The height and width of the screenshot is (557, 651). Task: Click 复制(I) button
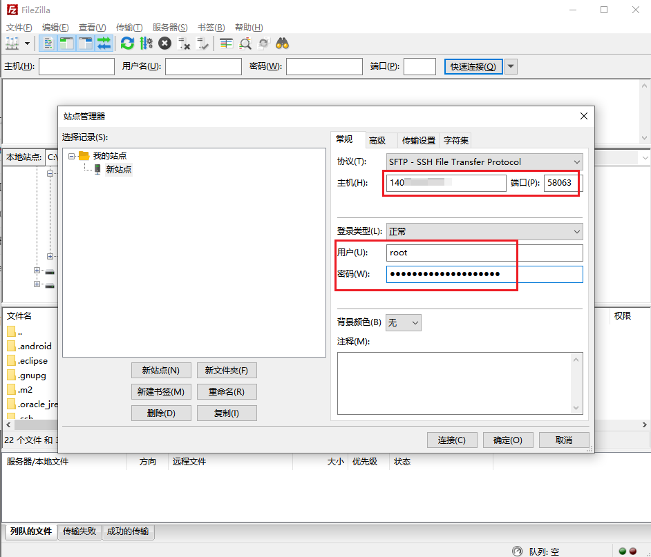point(227,413)
